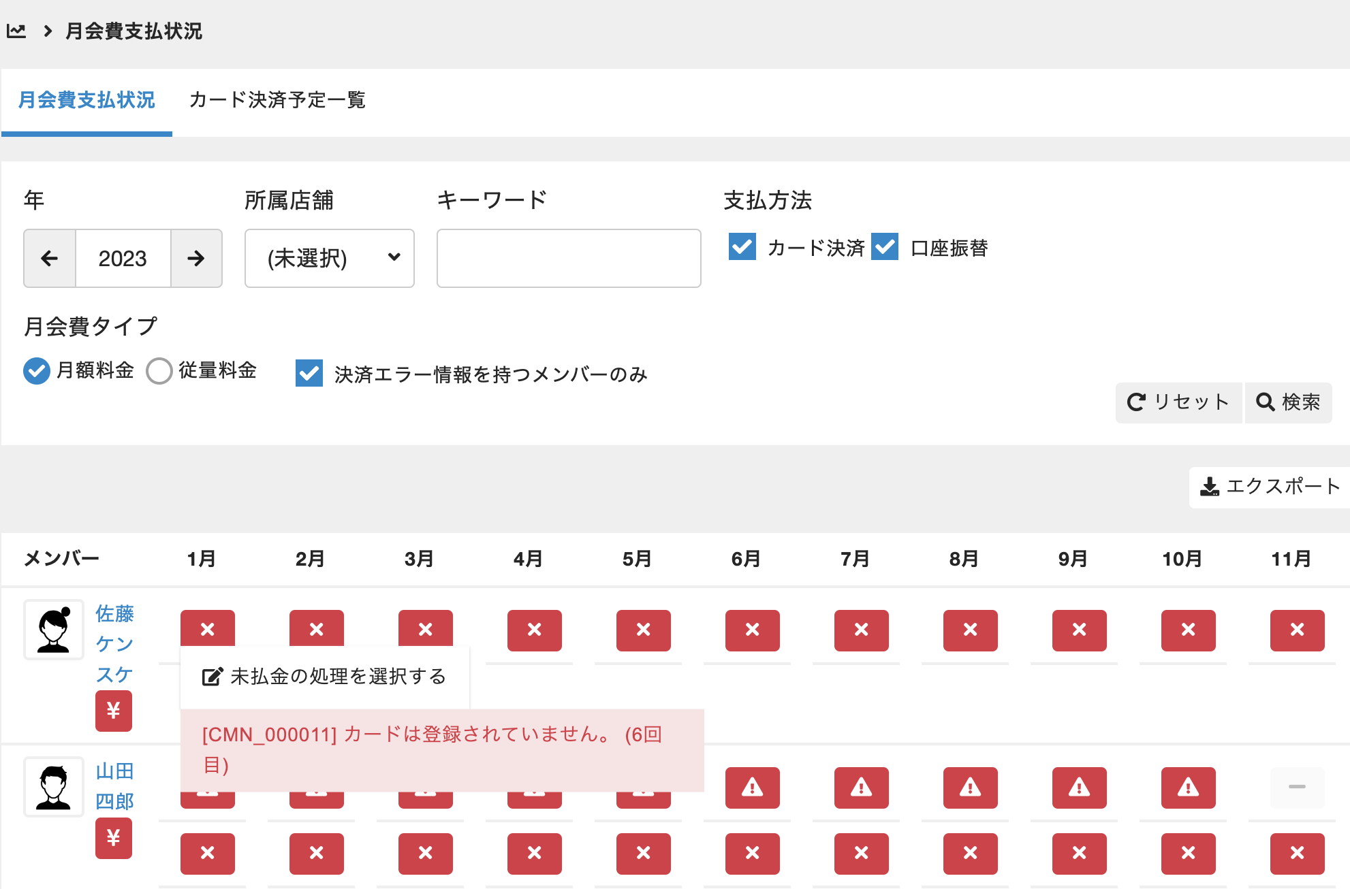The height and width of the screenshot is (889, 1350).
Task: Click the yen badge under 山田四郎
Action: [x=114, y=838]
